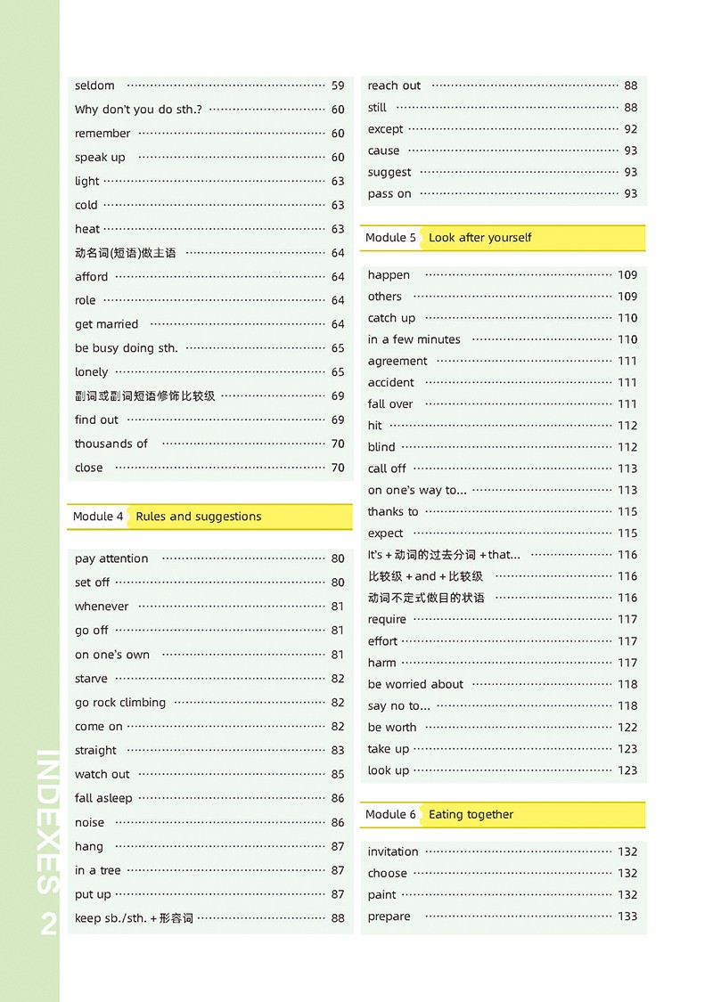This screenshot has width=713, height=1002.
Task: Open the 'keep sb./sth.' entry
Action: [134, 918]
